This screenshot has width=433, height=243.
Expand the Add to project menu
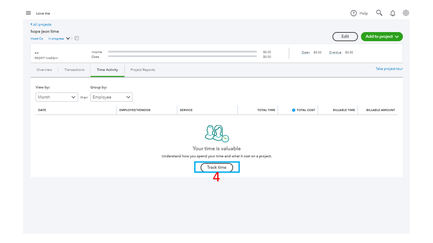[381, 36]
